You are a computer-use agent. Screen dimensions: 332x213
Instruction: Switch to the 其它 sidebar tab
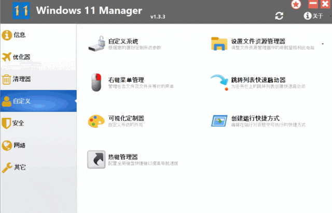pos(38,168)
